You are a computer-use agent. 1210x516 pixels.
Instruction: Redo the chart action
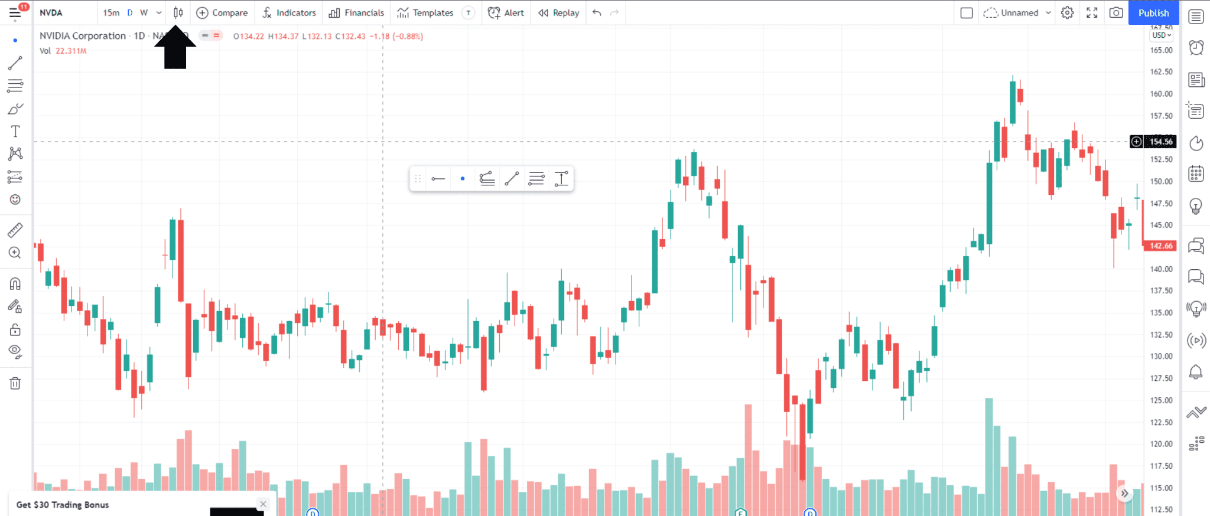pos(614,12)
